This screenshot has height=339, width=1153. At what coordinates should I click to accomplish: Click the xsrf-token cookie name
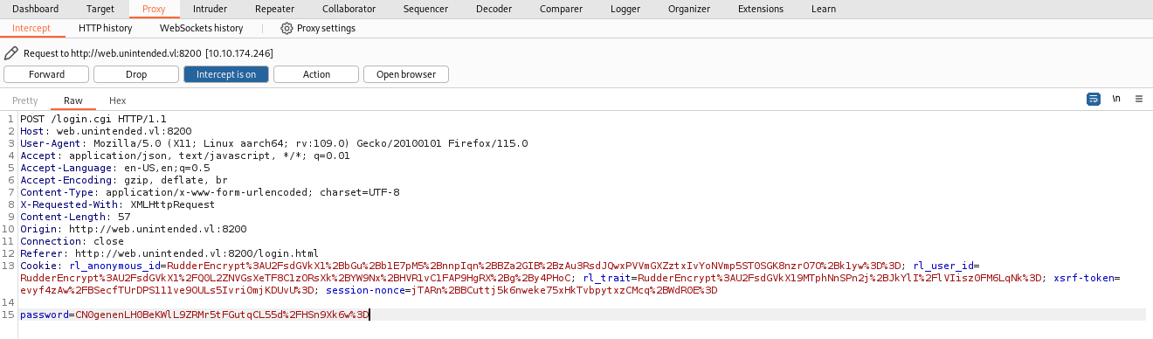coord(1085,278)
